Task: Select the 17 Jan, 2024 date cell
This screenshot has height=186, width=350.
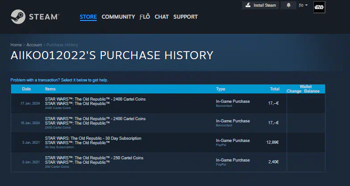Action: point(30,103)
